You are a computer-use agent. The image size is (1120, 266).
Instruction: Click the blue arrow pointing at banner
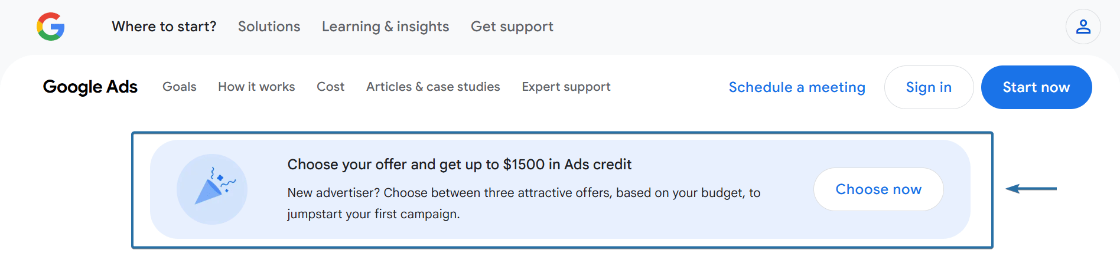point(1031,189)
